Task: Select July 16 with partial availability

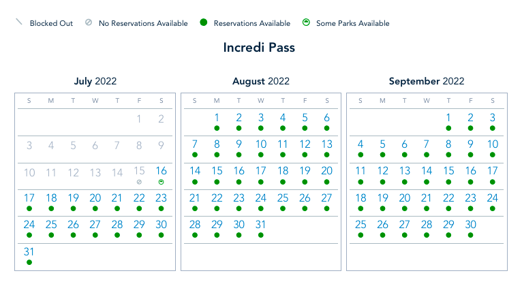Action: coord(162,171)
